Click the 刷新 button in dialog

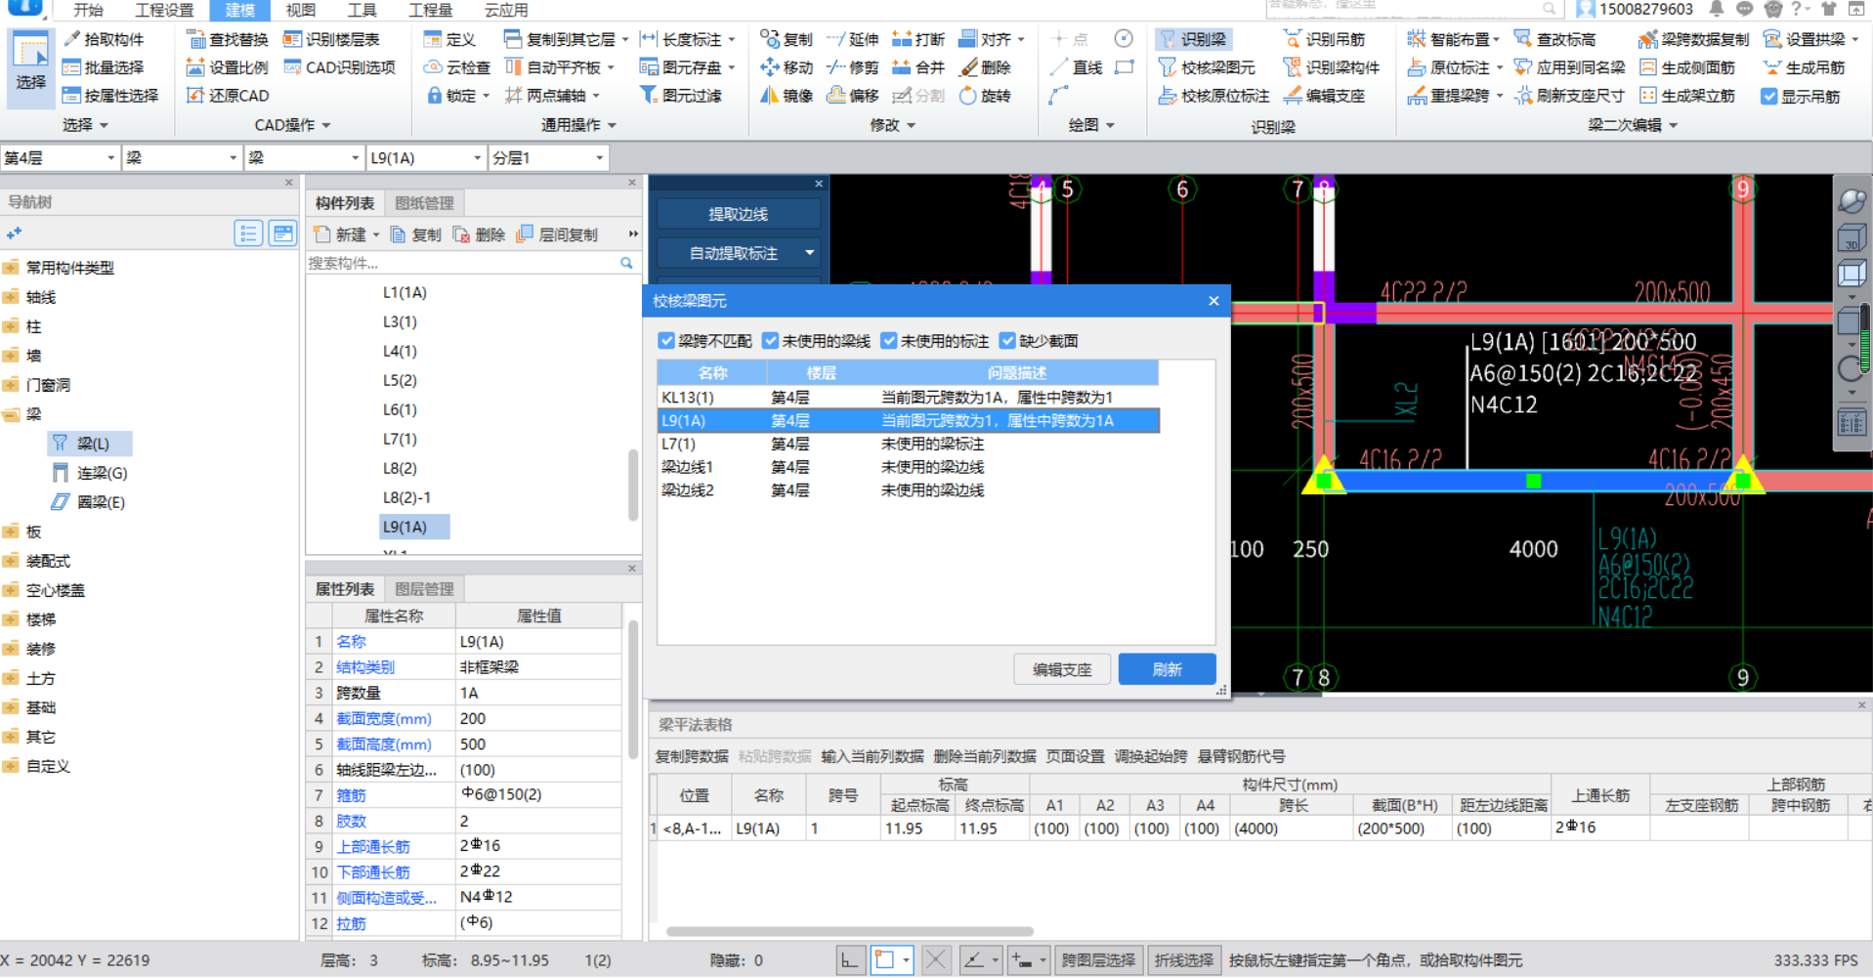pos(1167,669)
